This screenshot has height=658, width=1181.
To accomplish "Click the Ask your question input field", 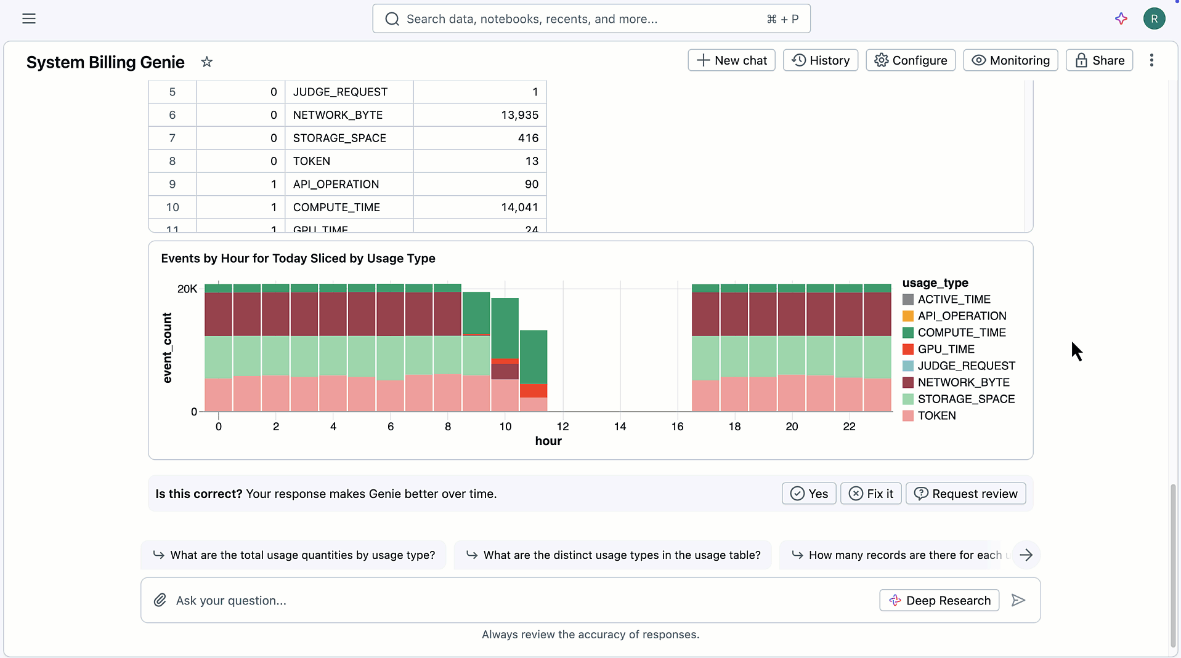I will point(517,600).
